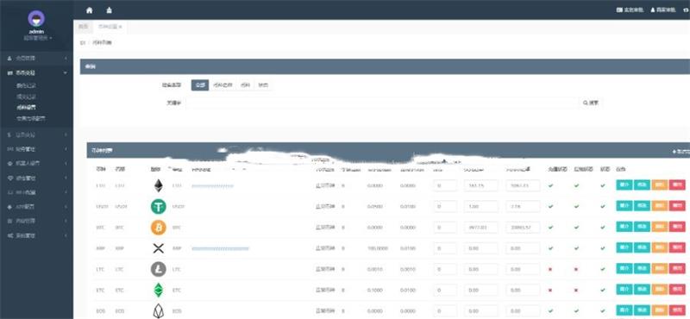Collapse the expanded second sidebar menu group
The height and width of the screenshot is (319, 690).
point(36,72)
